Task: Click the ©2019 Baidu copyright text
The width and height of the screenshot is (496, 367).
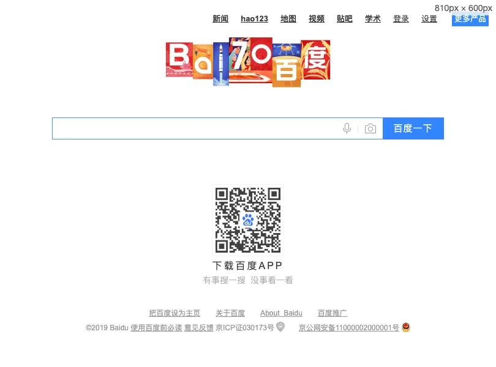Action: (107, 327)
